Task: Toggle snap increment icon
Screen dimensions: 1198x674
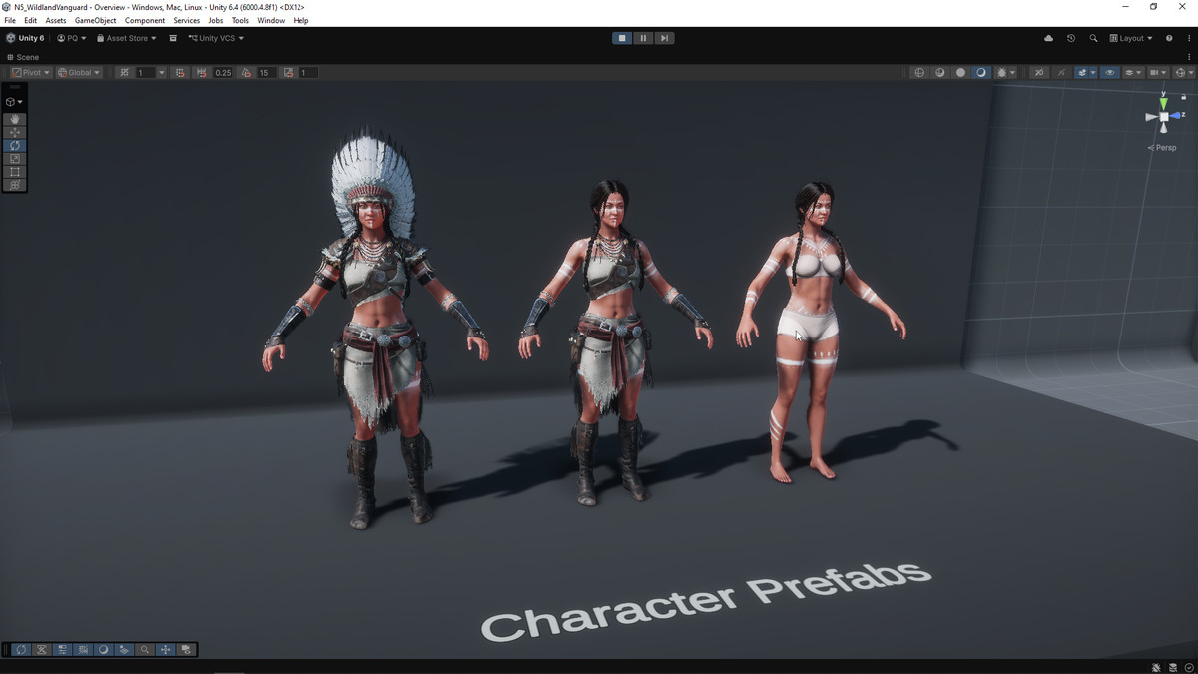Action: [180, 73]
